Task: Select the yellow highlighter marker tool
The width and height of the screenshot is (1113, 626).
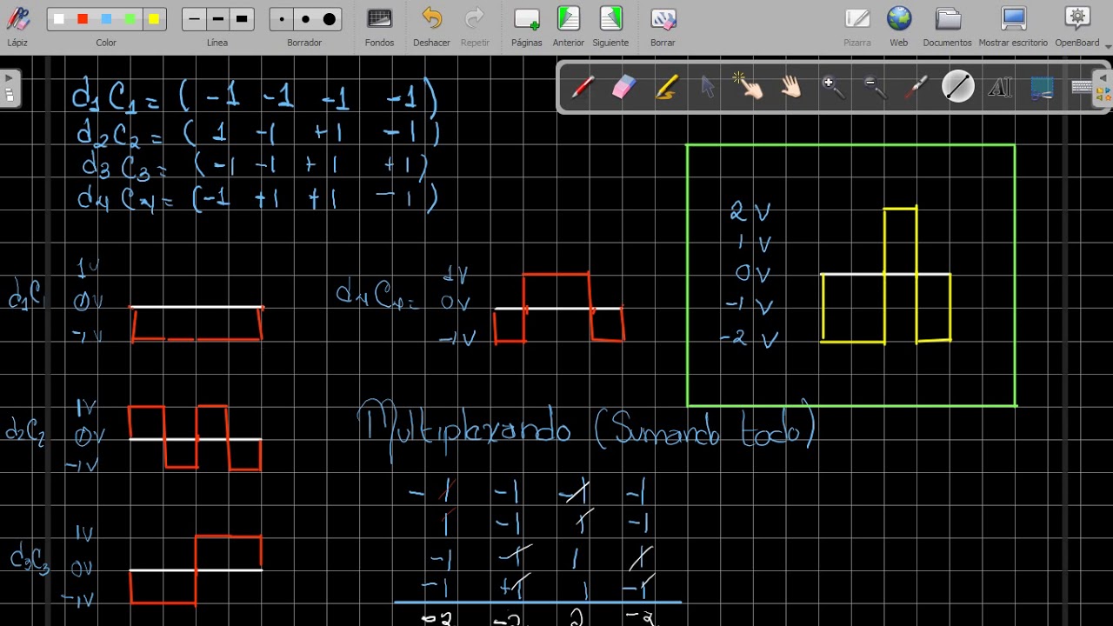Action: tap(666, 87)
